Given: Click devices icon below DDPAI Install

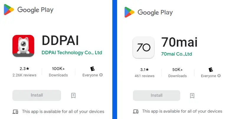Looking at the screenshot, I should tap(15, 112).
